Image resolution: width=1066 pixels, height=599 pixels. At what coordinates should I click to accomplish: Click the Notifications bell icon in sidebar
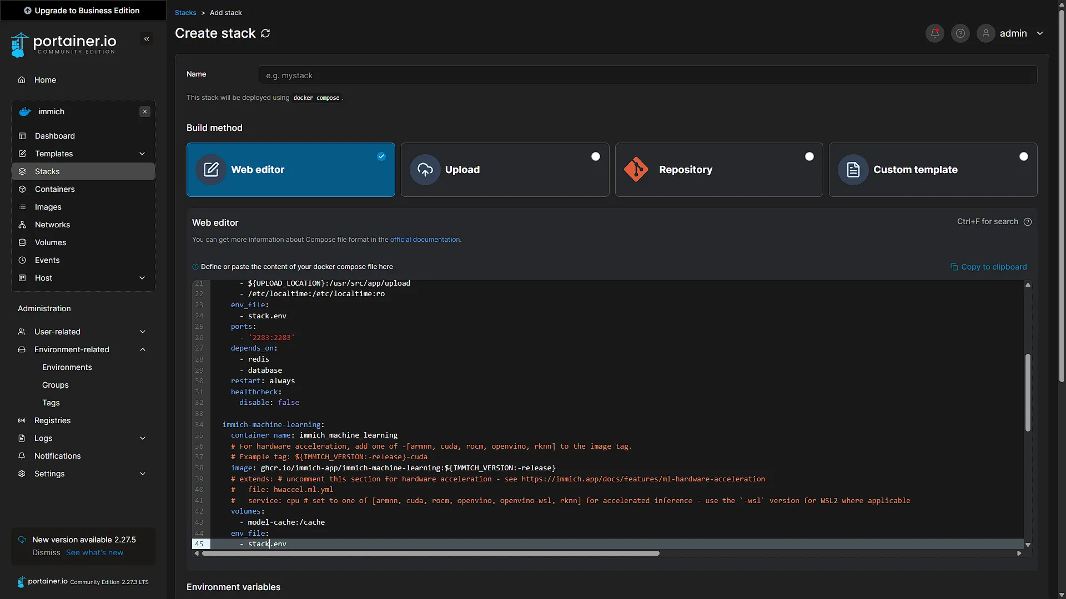[x=22, y=456]
